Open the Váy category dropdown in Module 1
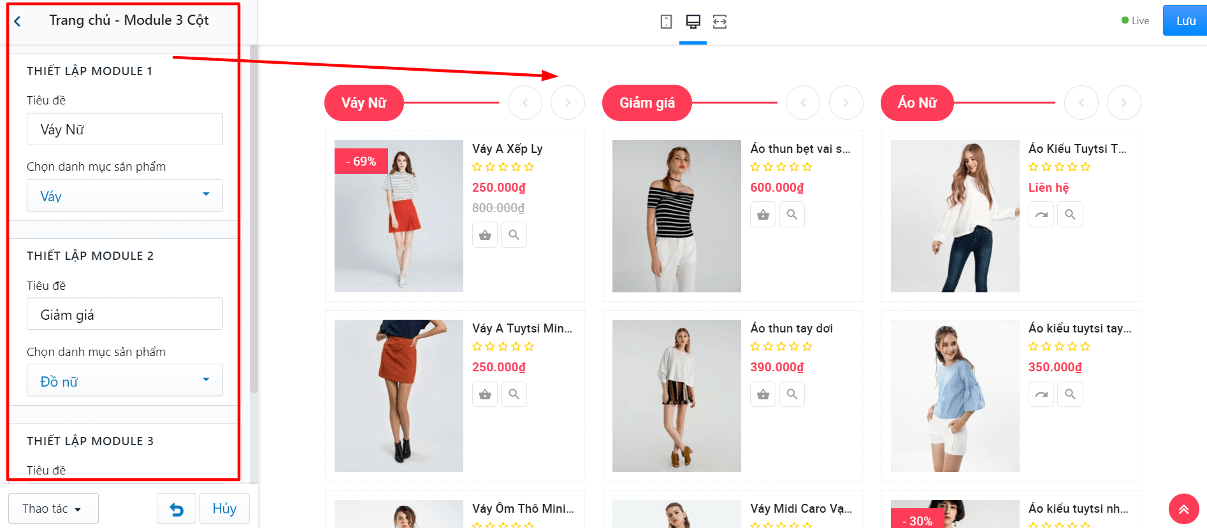The height and width of the screenshot is (528, 1207). pos(125,196)
